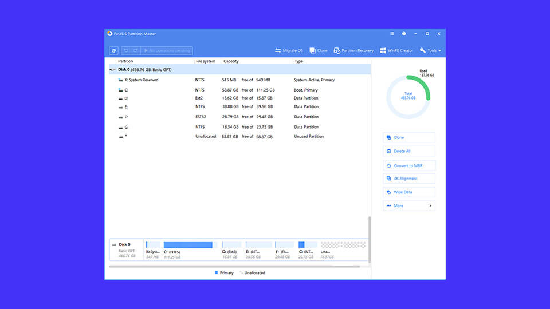550x309 pixels.
Task: Select the G: NTFS partition row
Action: 240,127
